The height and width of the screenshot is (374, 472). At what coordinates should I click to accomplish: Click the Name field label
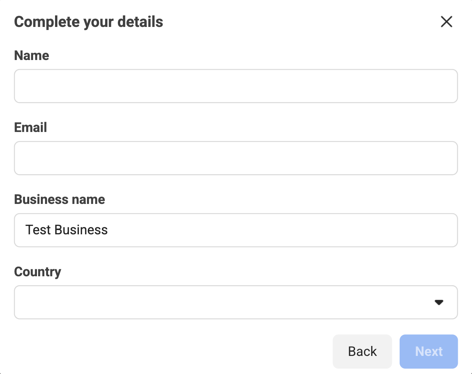32,55
